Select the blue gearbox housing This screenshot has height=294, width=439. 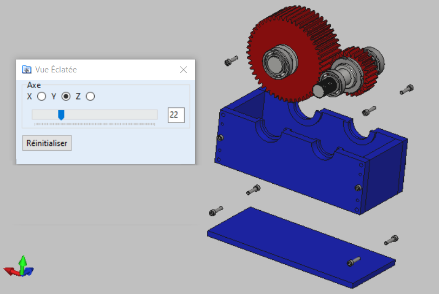[x=303, y=162]
